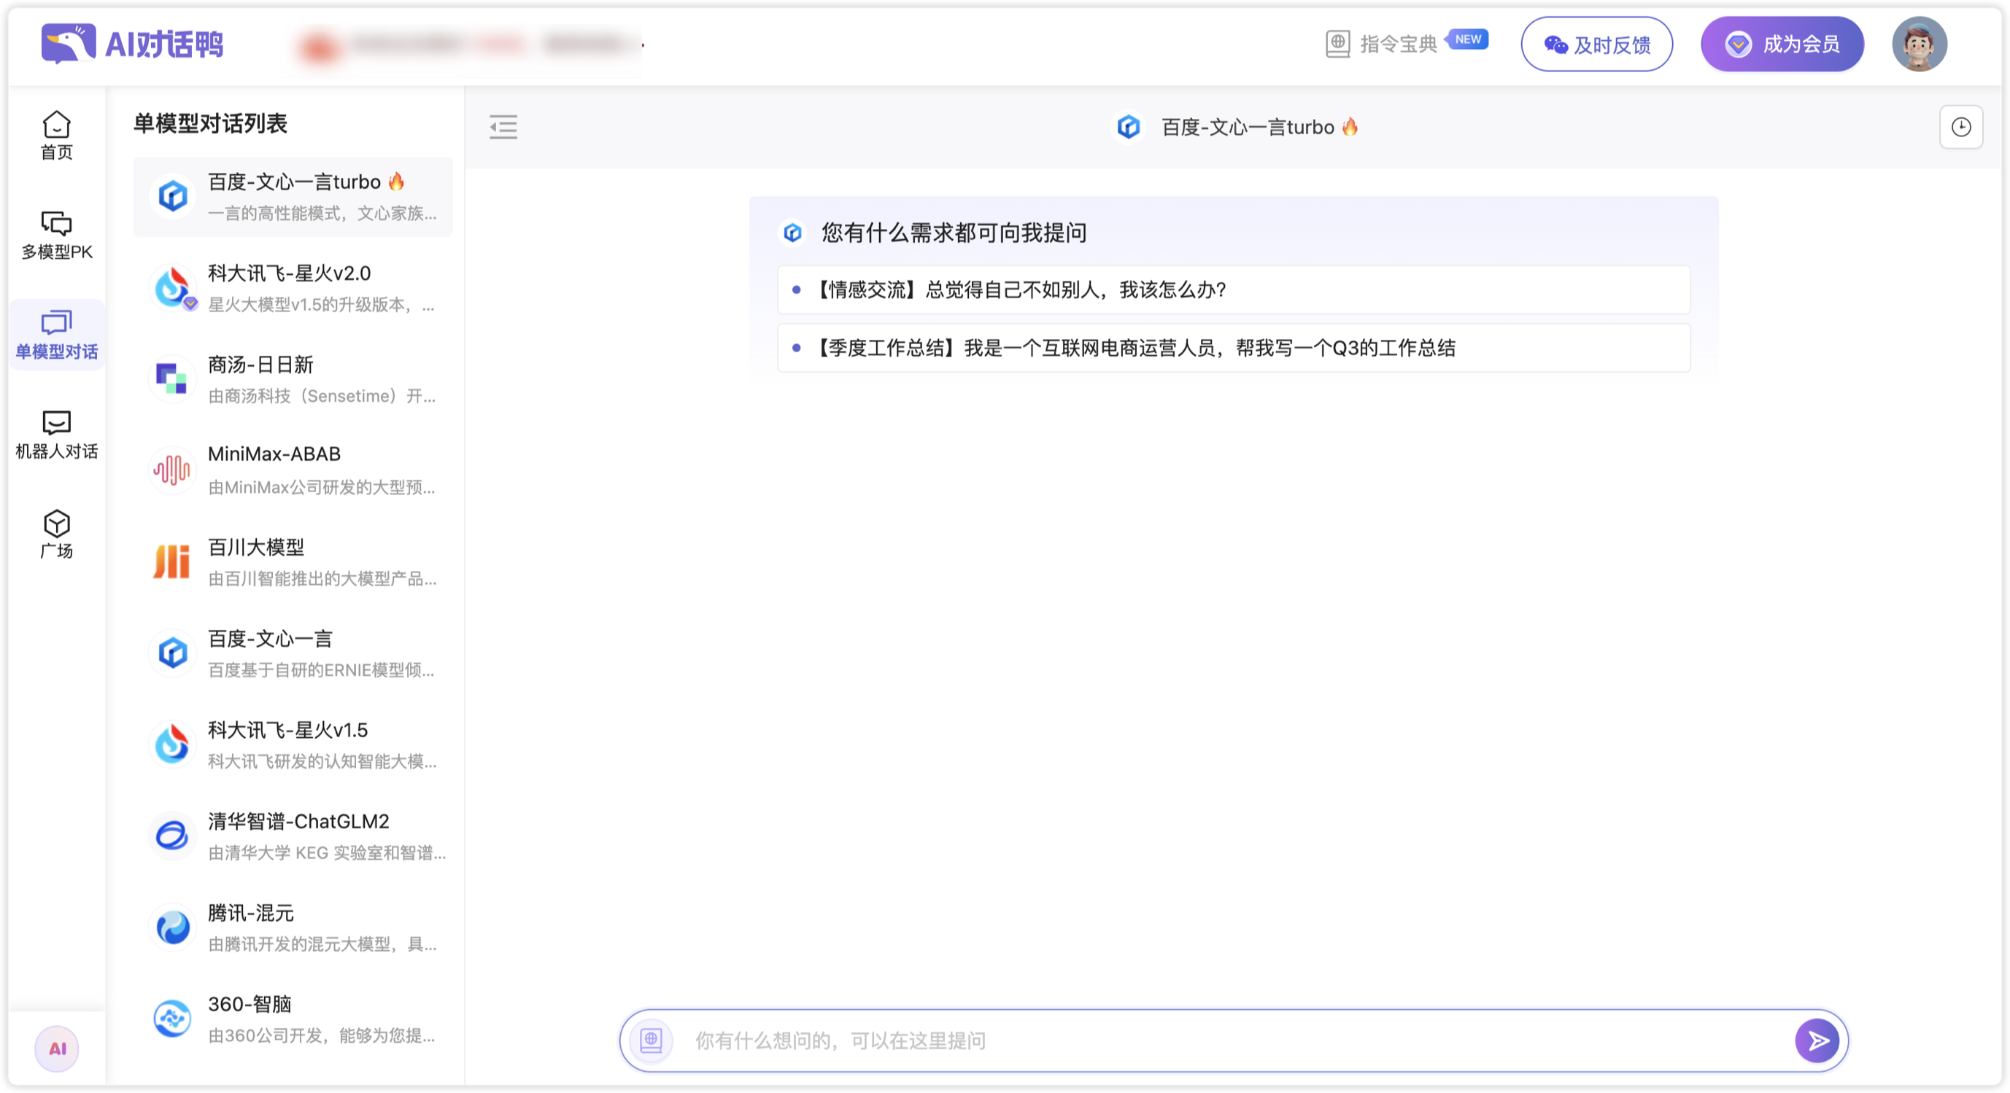
Task: Click fire icon in chat header
Action: pos(1350,126)
